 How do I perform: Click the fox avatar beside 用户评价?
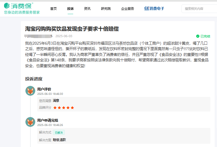point(30,91)
